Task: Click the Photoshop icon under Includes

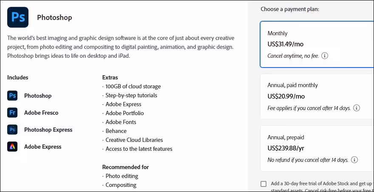Action: (x=12, y=96)
